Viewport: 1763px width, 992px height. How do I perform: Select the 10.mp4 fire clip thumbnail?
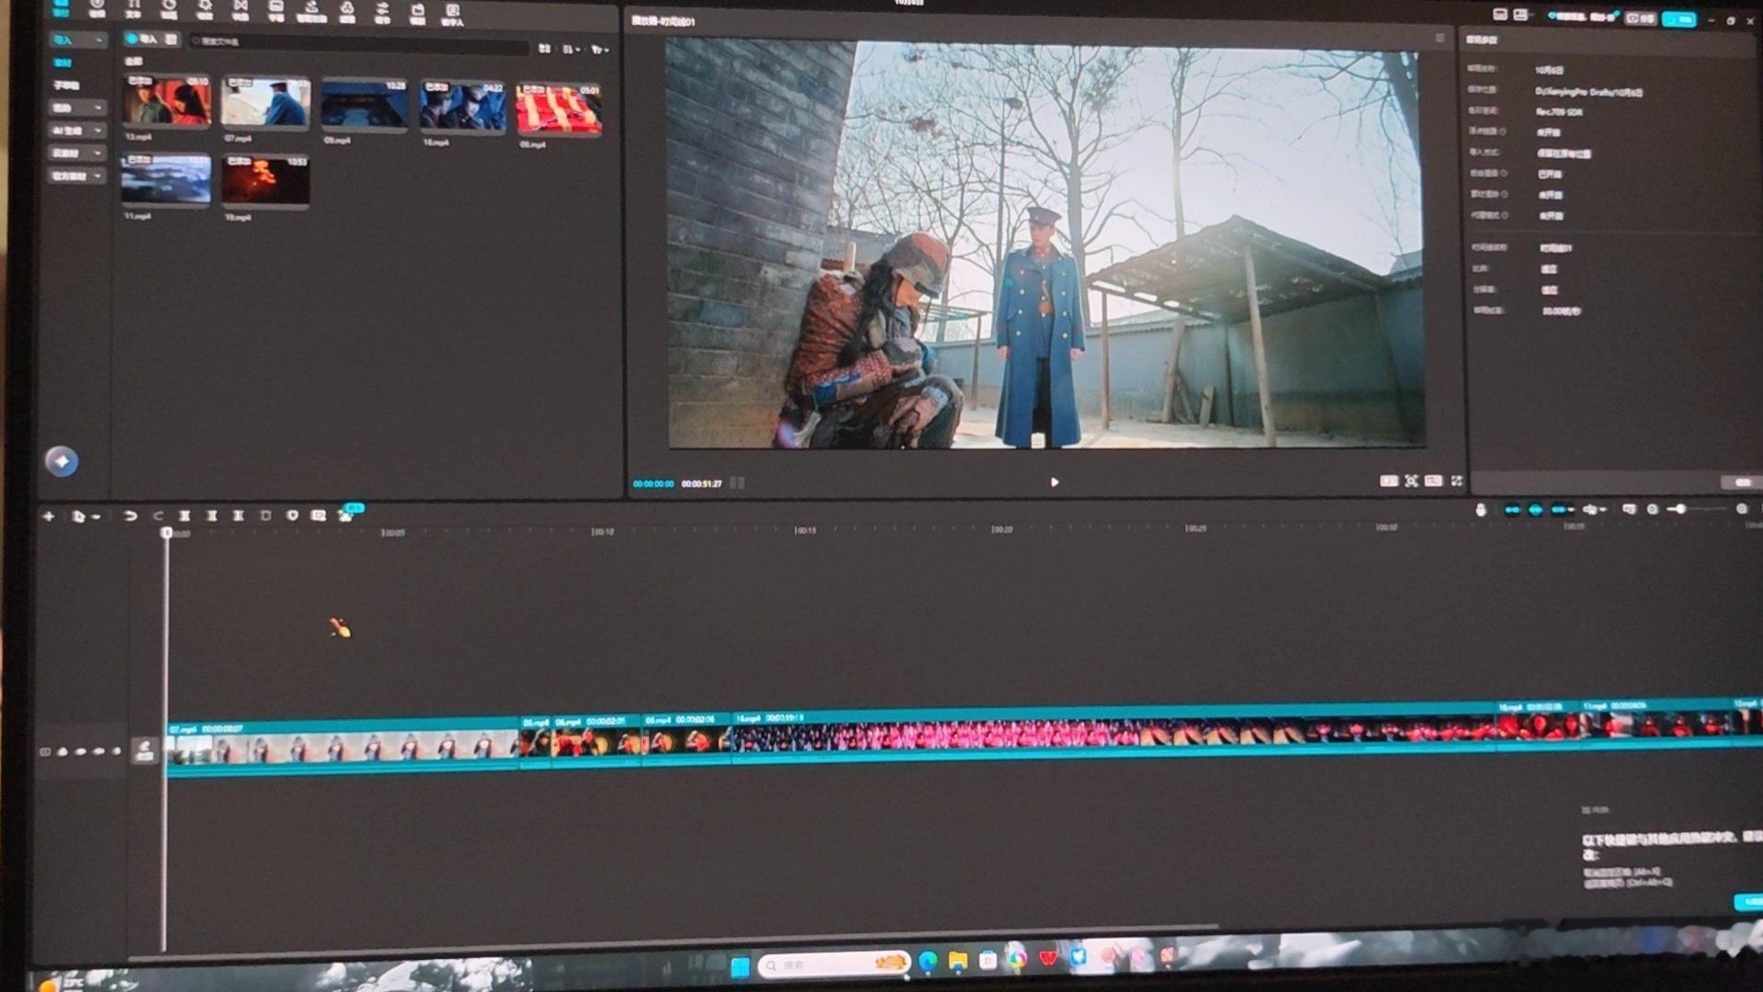(265, 180)
